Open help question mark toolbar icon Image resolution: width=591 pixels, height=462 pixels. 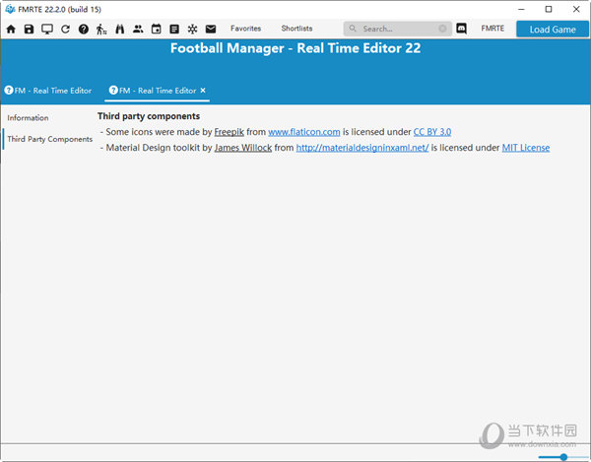click(84, 29)
